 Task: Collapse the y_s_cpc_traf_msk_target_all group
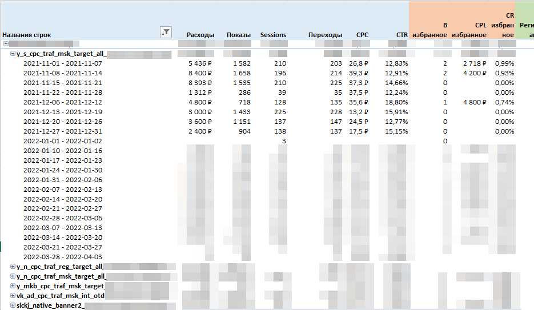(13, 54)
